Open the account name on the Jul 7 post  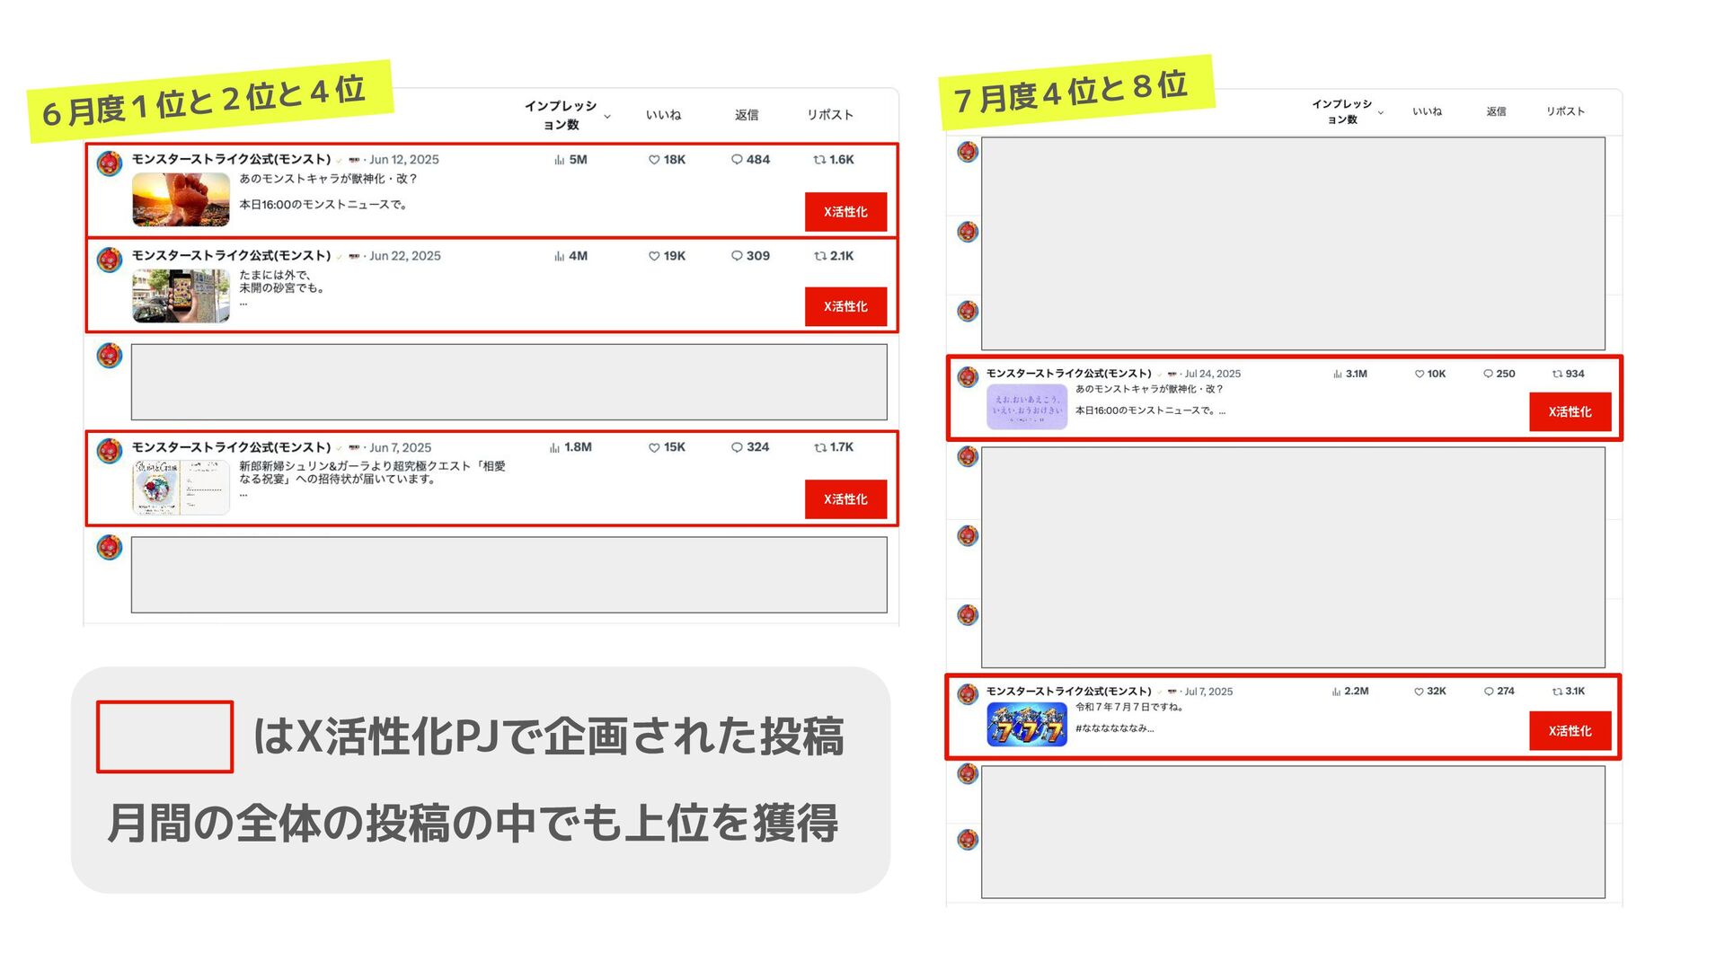1068,692
